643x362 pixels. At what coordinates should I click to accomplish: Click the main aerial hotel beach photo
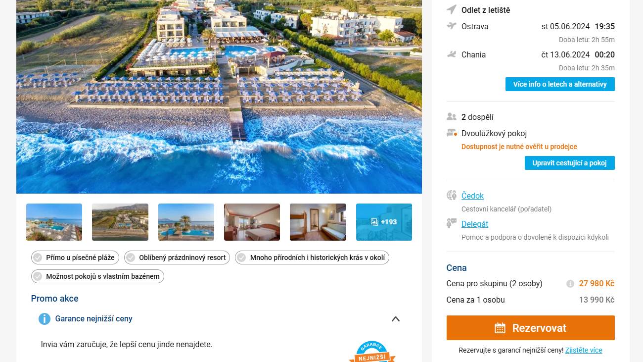(219, 97)
